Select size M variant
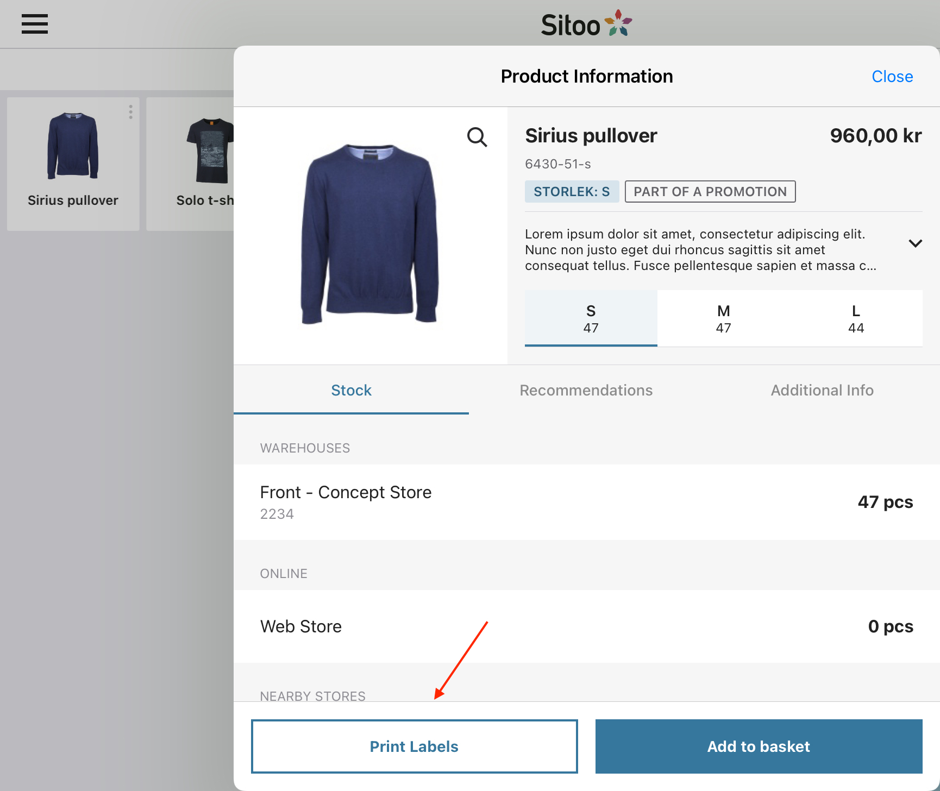The width and height of the screenshot is (940, 791). 723,318
